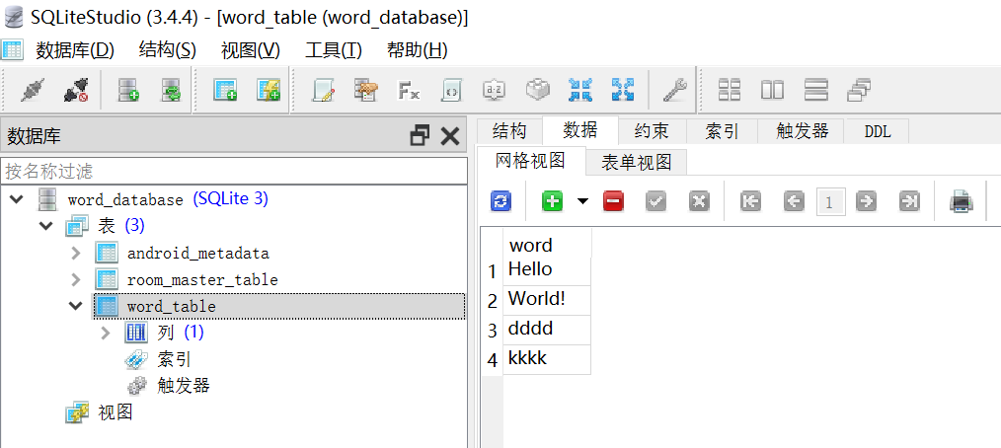Select the room_master_table entry
The width and height of the screenshot is (1001, 448).
pos(202,280)
